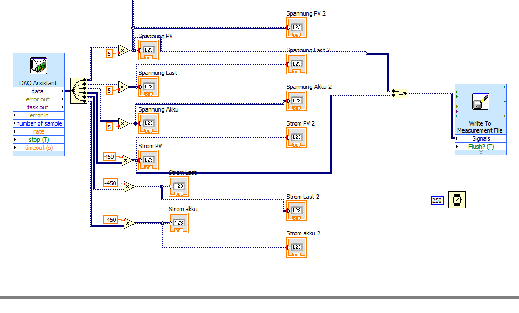Select the top -450 numeric constant
Screen dimensions: 519x313
[110, 183]
